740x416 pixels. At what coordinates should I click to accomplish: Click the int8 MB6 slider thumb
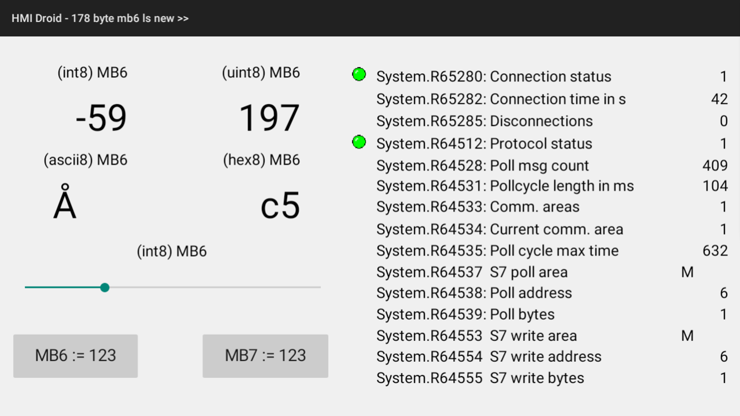click(104, 288)
